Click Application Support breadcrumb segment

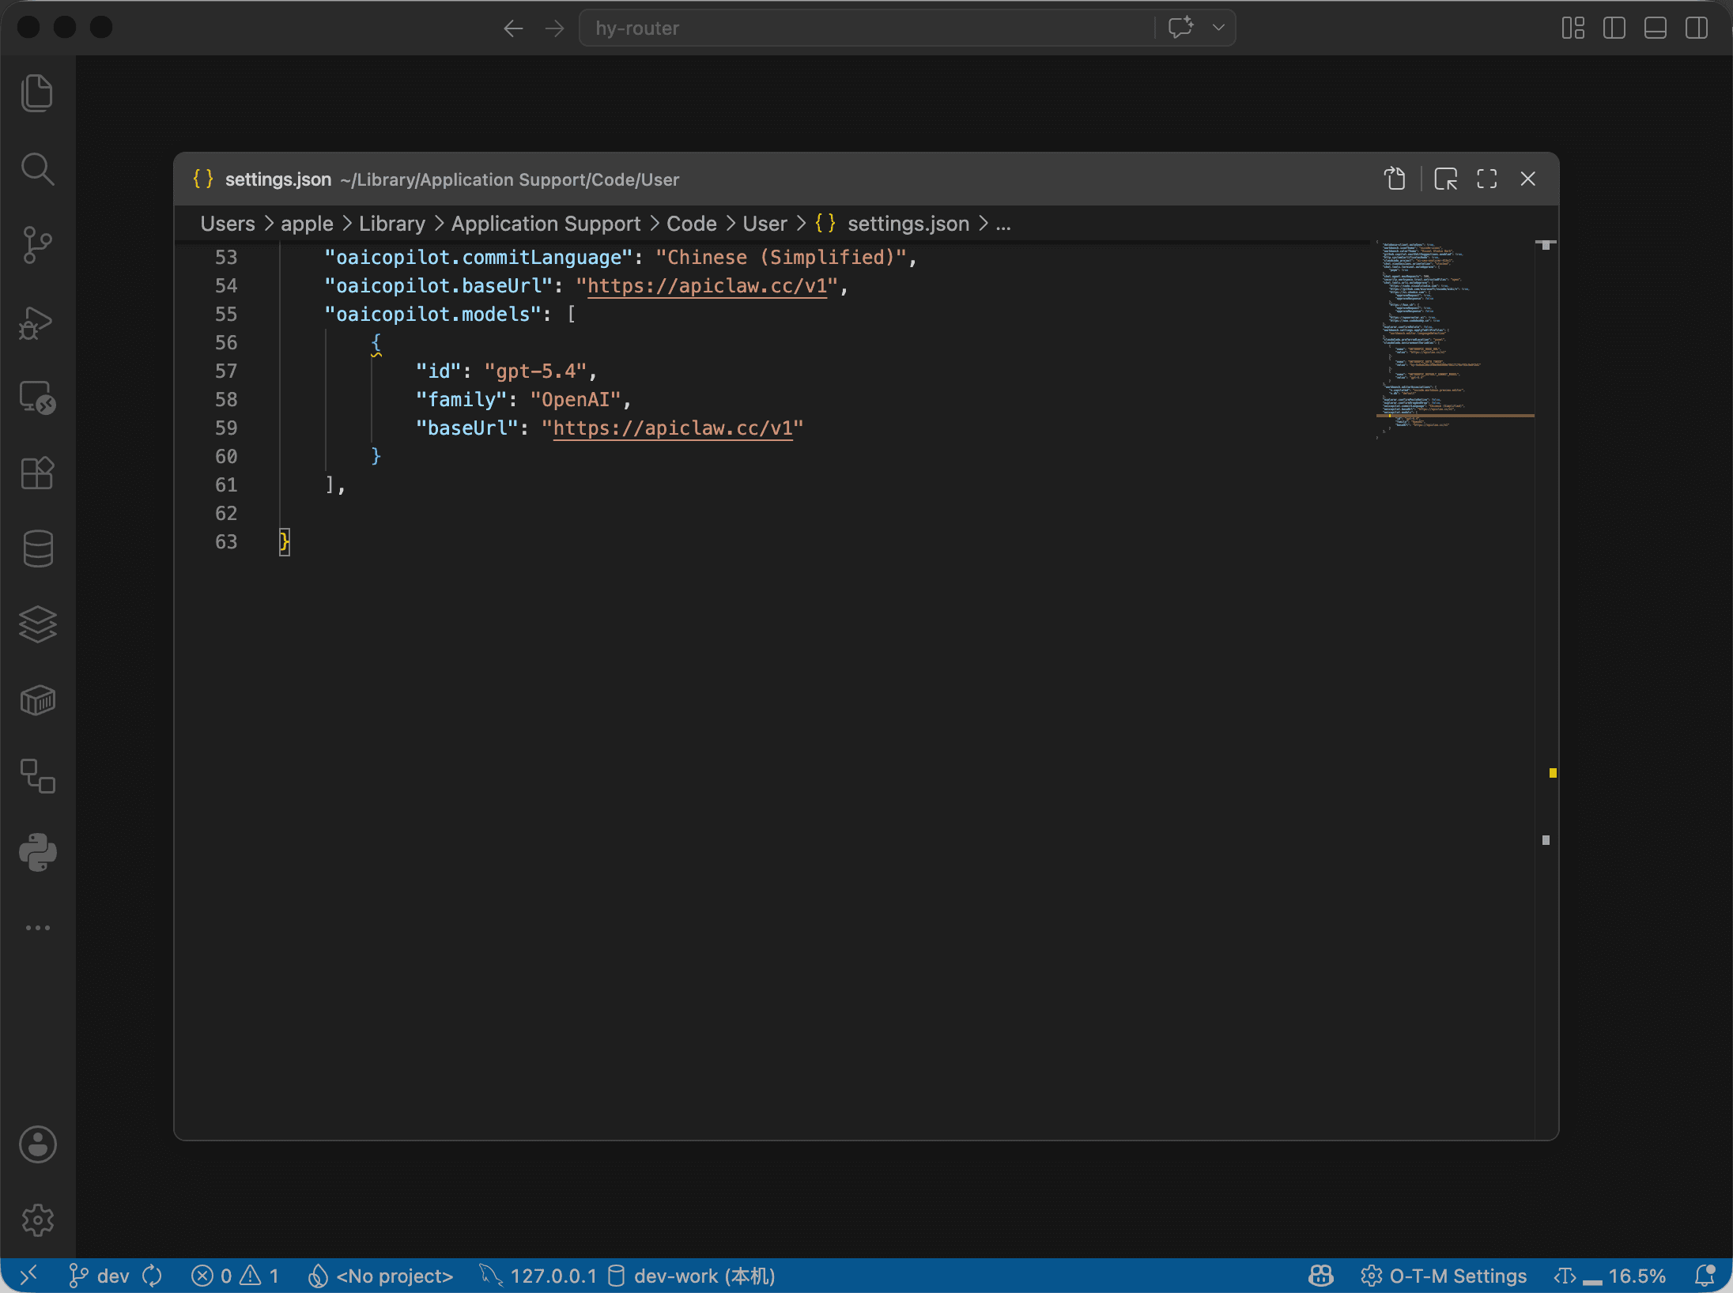click(x=546, y=224)
